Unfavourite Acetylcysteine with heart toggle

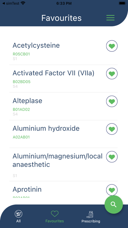pos(112,46)
